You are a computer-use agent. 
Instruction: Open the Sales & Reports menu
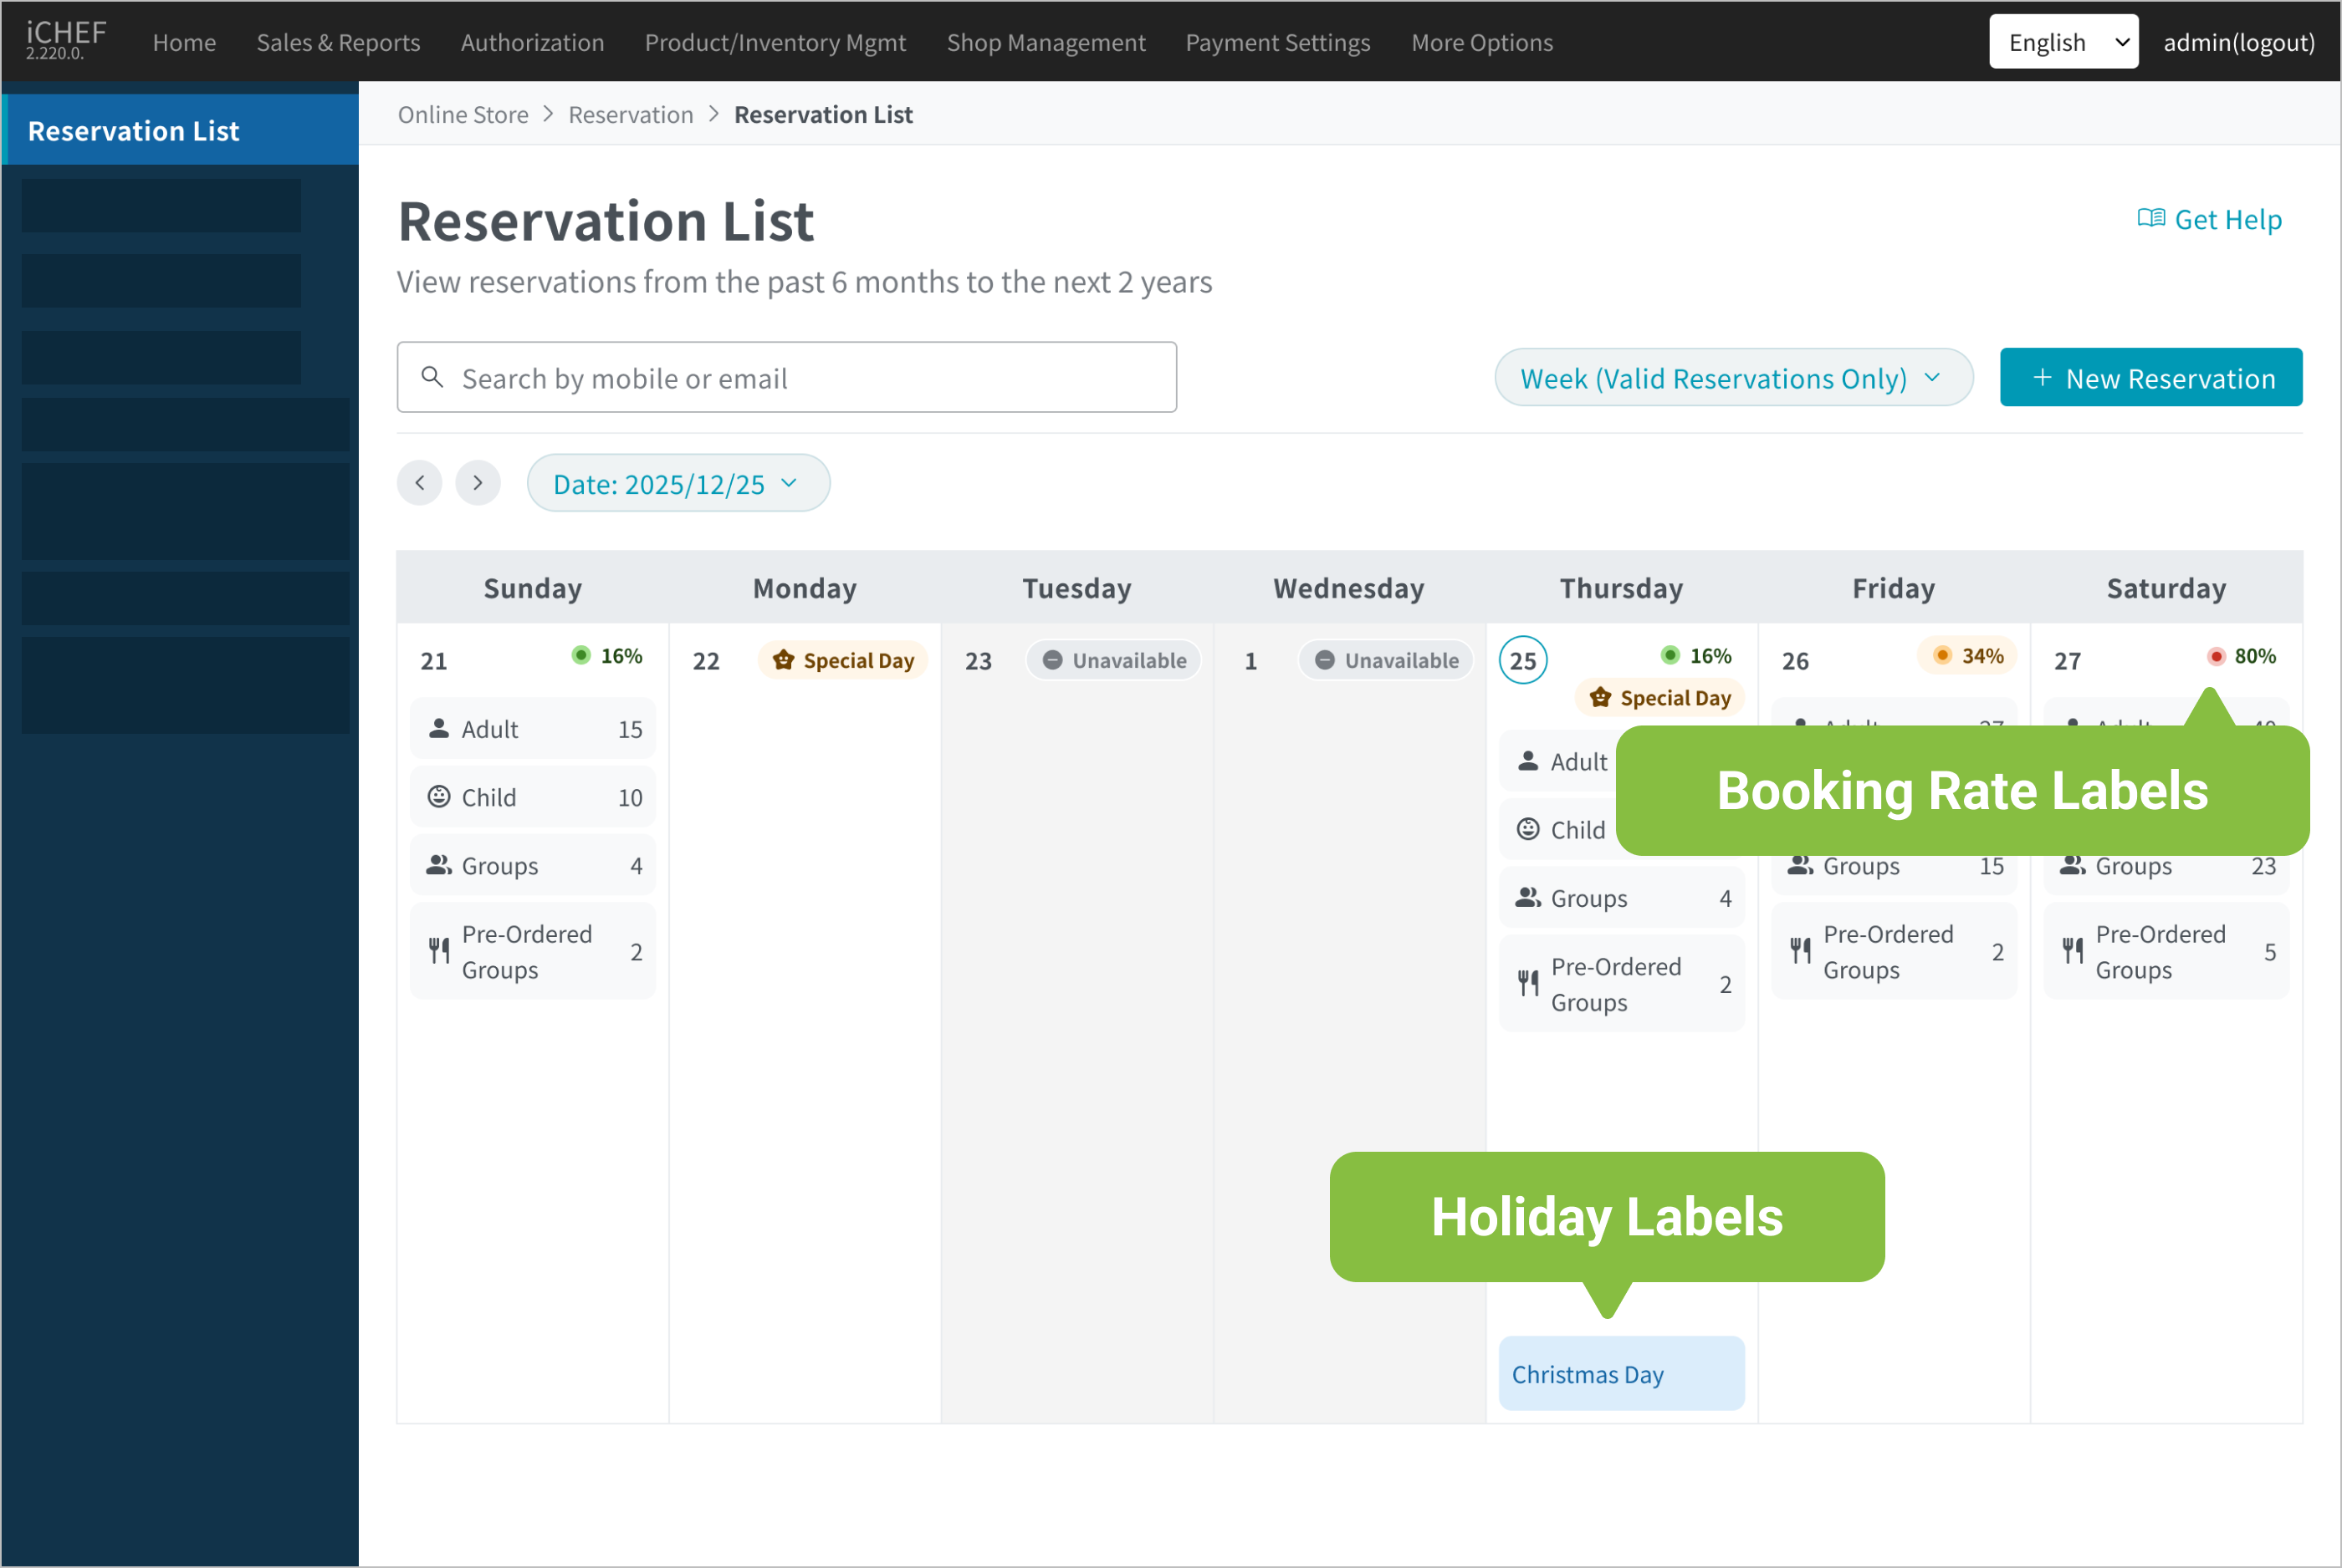click(338, 42)
